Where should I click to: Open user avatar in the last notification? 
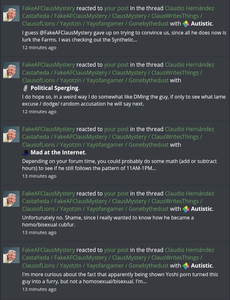point(11,255)
